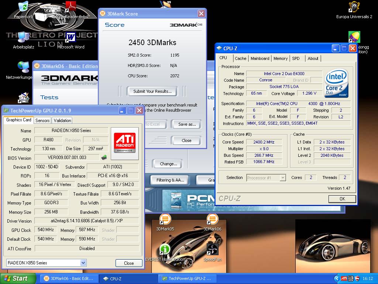Viewport: 378px width, 284px height.
Task: Click the red shield security tray icon
Action: [357, 279]
